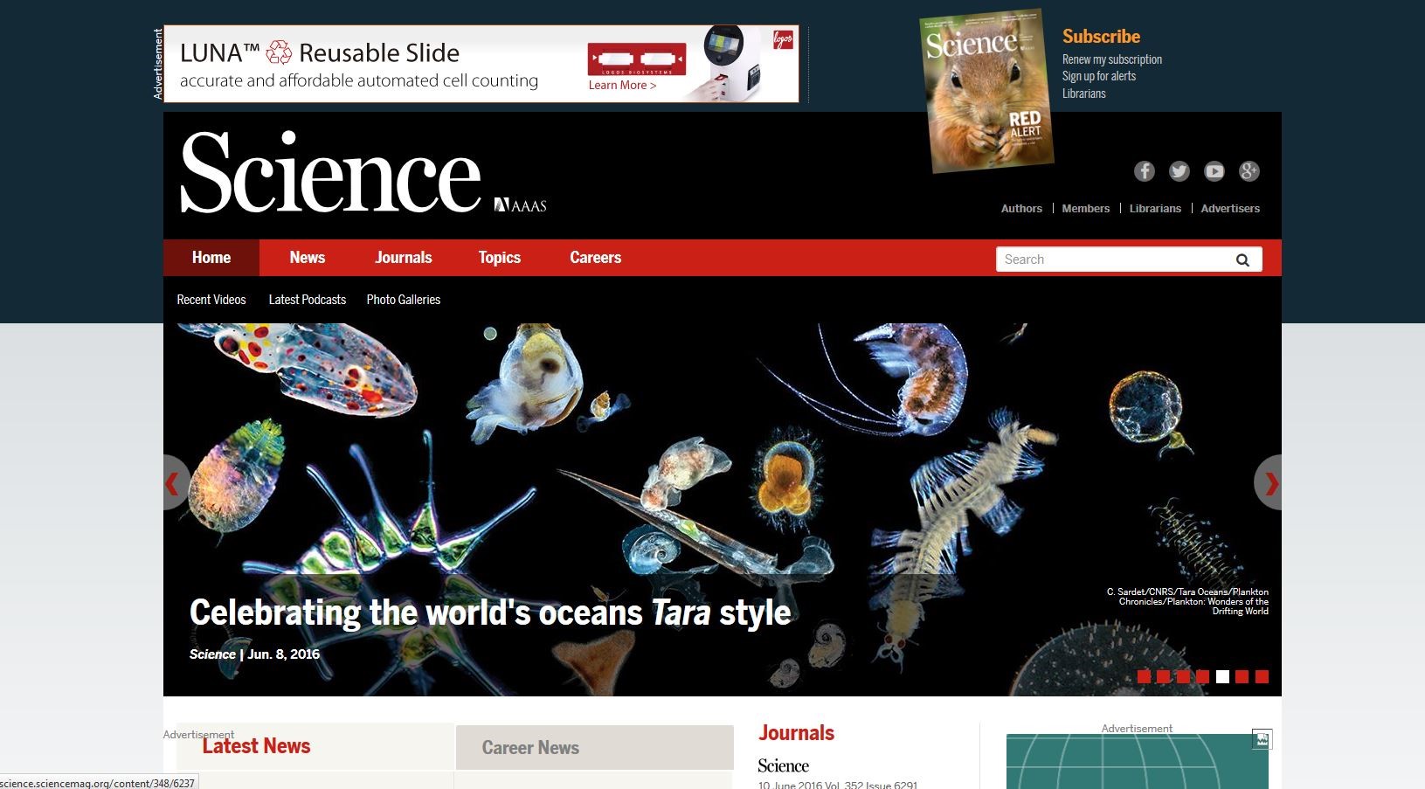Viewport: 1425px width, 789px height.
Task: Open the Science magazine cover thumbnail
Action: (987, 91)
